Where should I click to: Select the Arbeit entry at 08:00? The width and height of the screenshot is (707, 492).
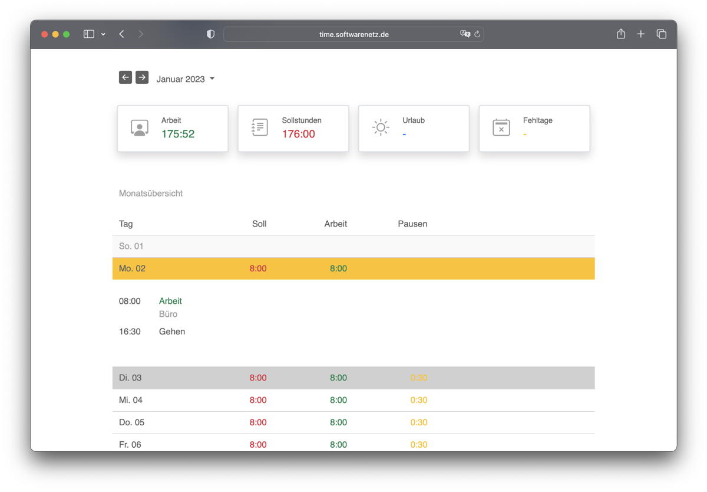click(x=170, y=301)
